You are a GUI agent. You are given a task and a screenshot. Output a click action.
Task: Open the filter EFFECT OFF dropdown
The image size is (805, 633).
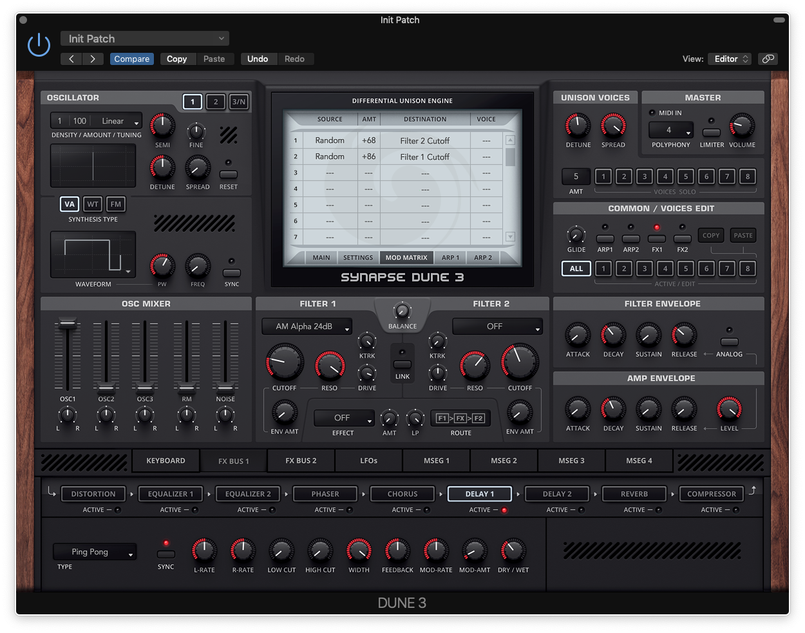344,418
